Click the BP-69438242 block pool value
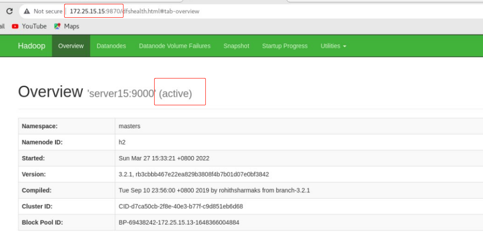The width and height of the screenshot is (483, 246). (179, 222)
